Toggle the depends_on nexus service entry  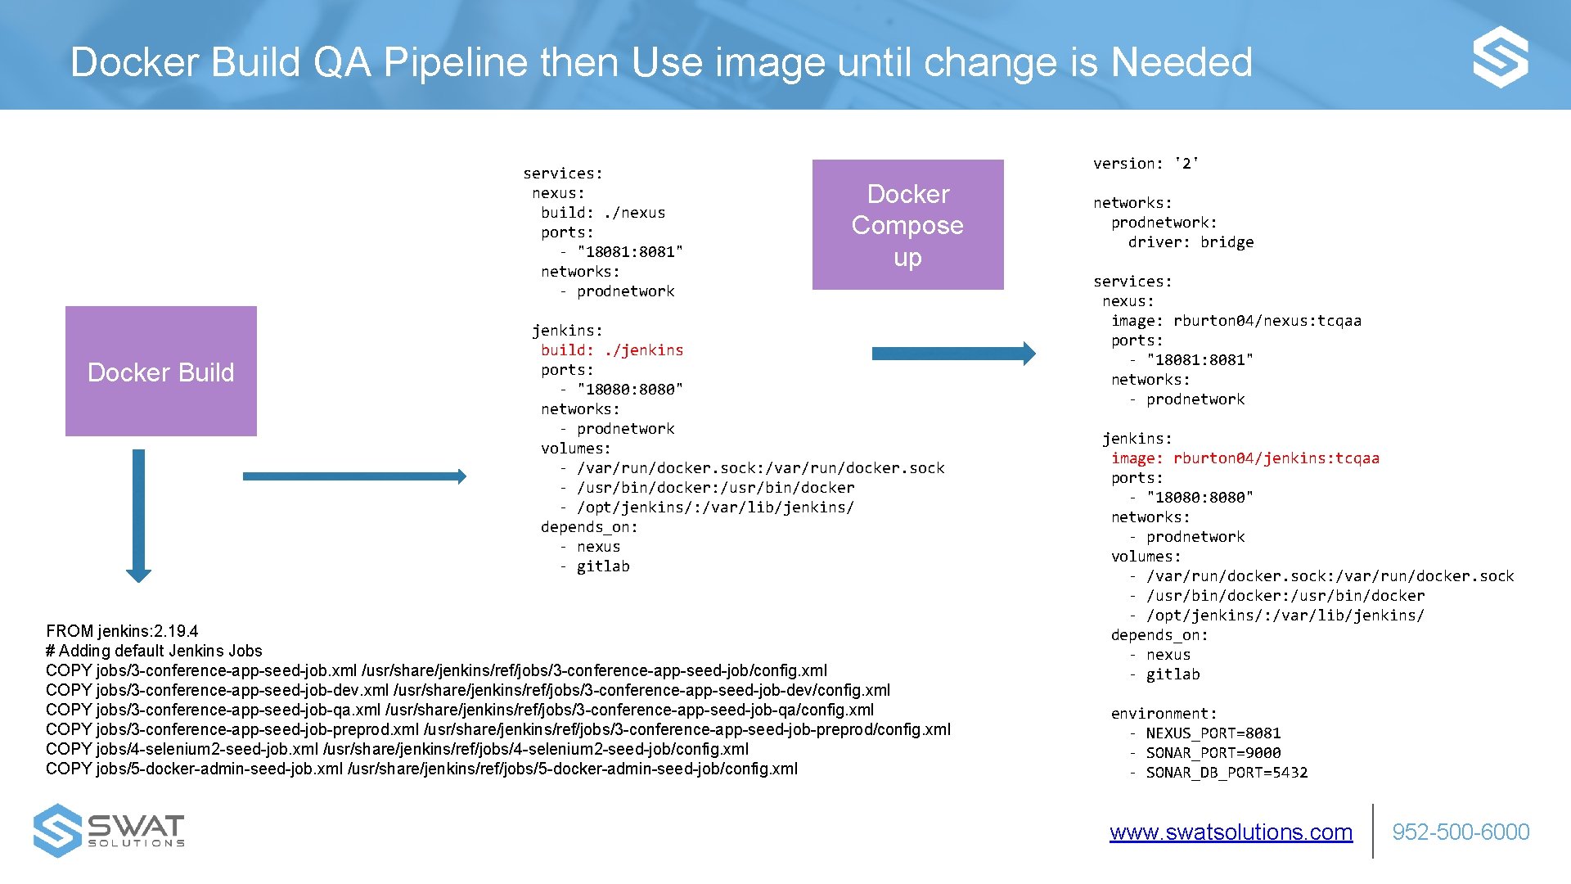(579, 552)
